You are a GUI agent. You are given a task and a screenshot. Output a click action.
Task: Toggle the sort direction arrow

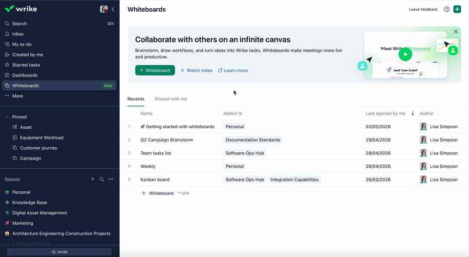(412, 113)
